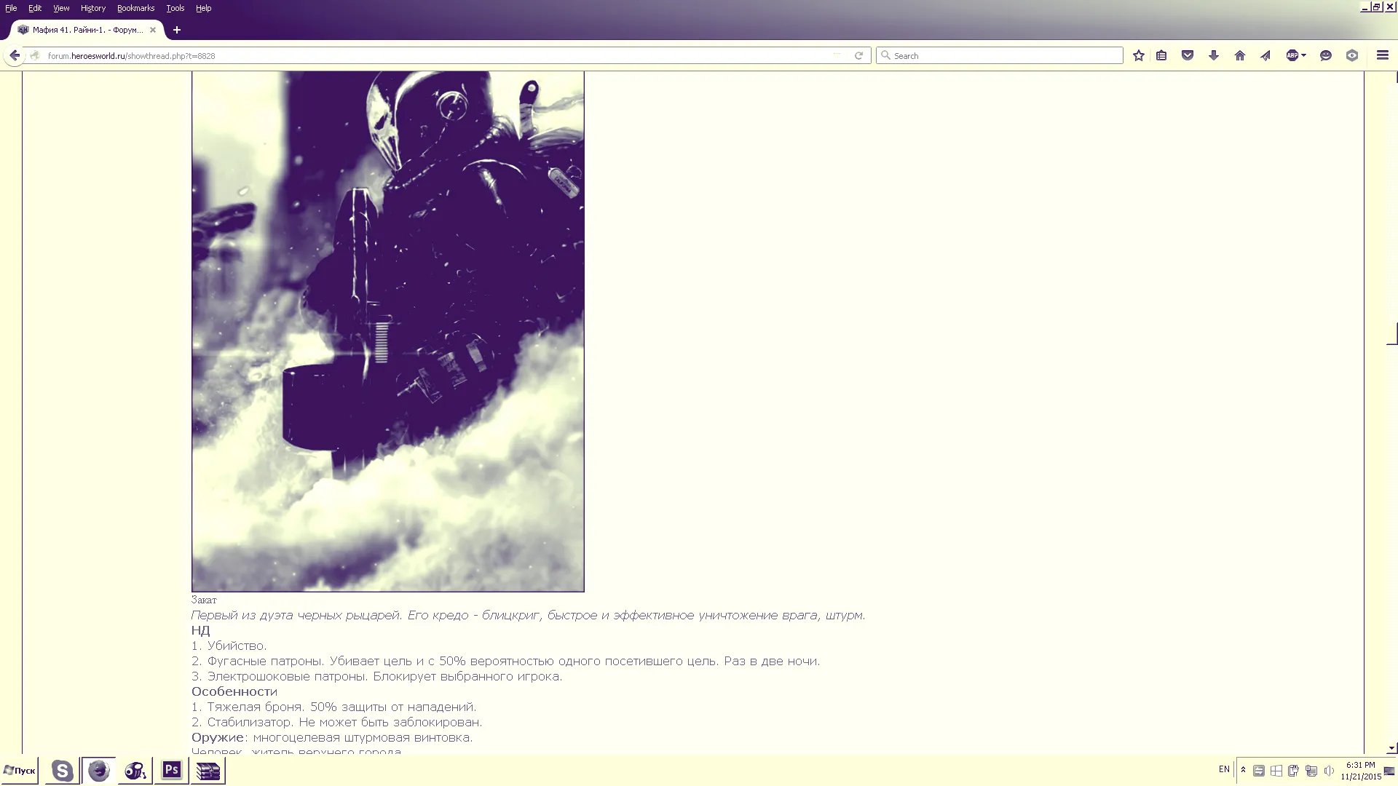Open the Help menu
The height and width of the screenshot is (786, 1398).
[x=203, y=8]
